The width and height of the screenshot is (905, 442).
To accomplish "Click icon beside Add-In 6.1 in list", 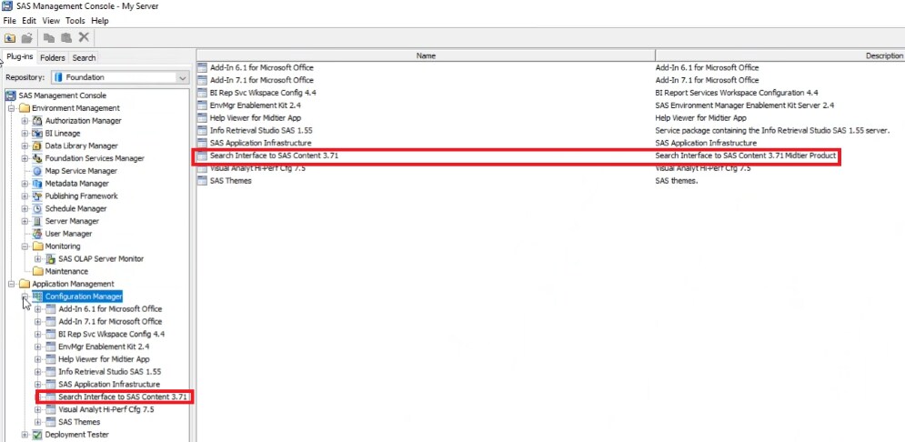I will 202,67.
